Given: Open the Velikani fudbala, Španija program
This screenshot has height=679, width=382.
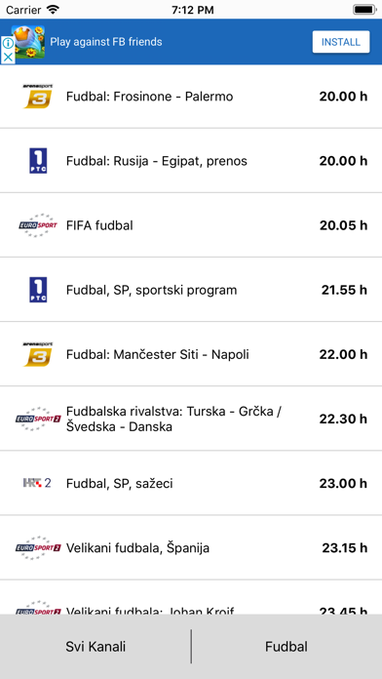Looking at the screenshot, I should pos(191,548).
